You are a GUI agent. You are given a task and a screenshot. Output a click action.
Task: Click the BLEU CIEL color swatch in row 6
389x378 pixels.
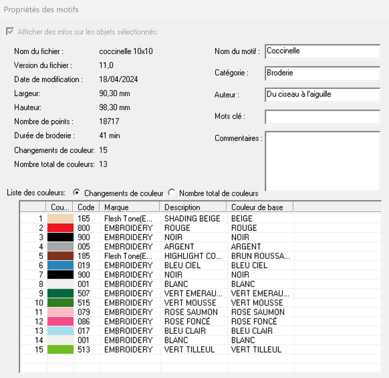[60, 266]
